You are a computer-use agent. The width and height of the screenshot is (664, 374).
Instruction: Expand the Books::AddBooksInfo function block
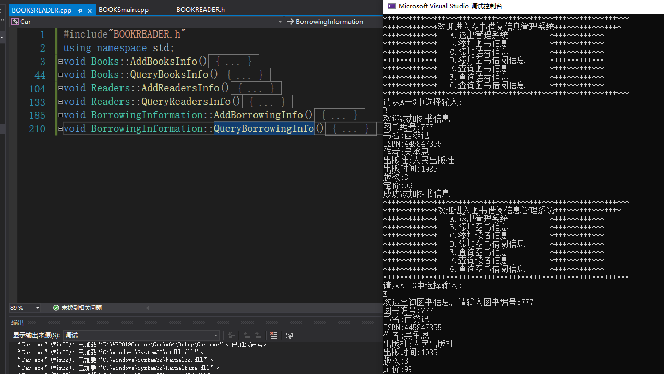[x=61, y=62]
